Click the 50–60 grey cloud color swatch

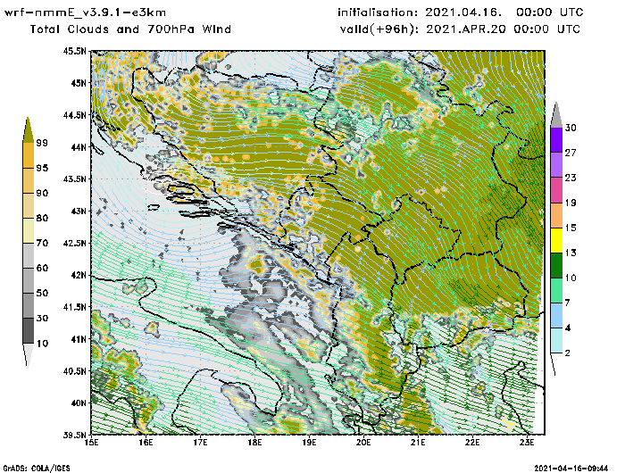pos(29,280)
